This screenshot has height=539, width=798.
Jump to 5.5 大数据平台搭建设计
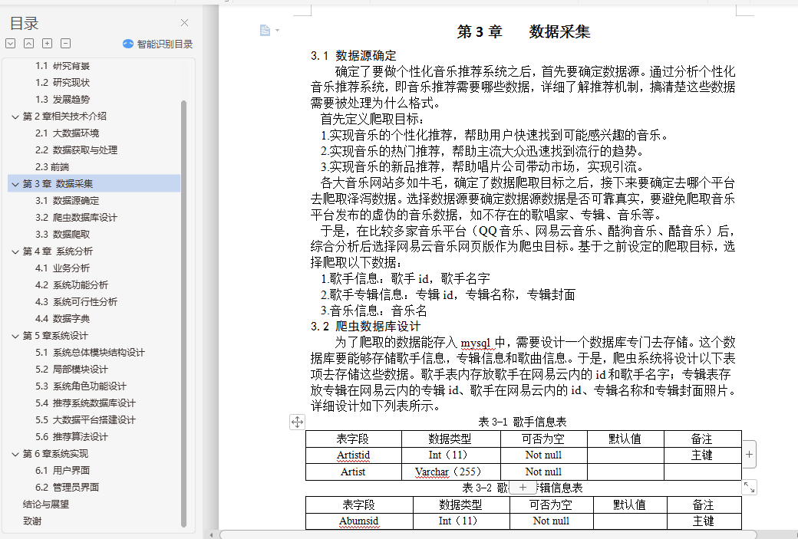click(x=85, y=419)
